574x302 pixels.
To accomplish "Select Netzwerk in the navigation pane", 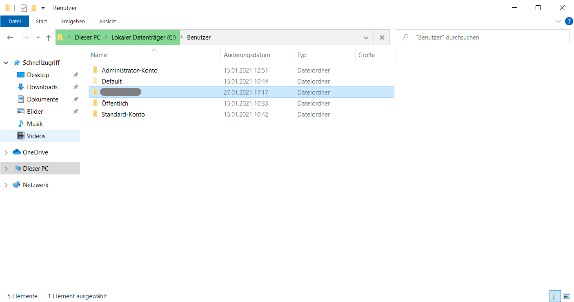I will pos(36,185).
